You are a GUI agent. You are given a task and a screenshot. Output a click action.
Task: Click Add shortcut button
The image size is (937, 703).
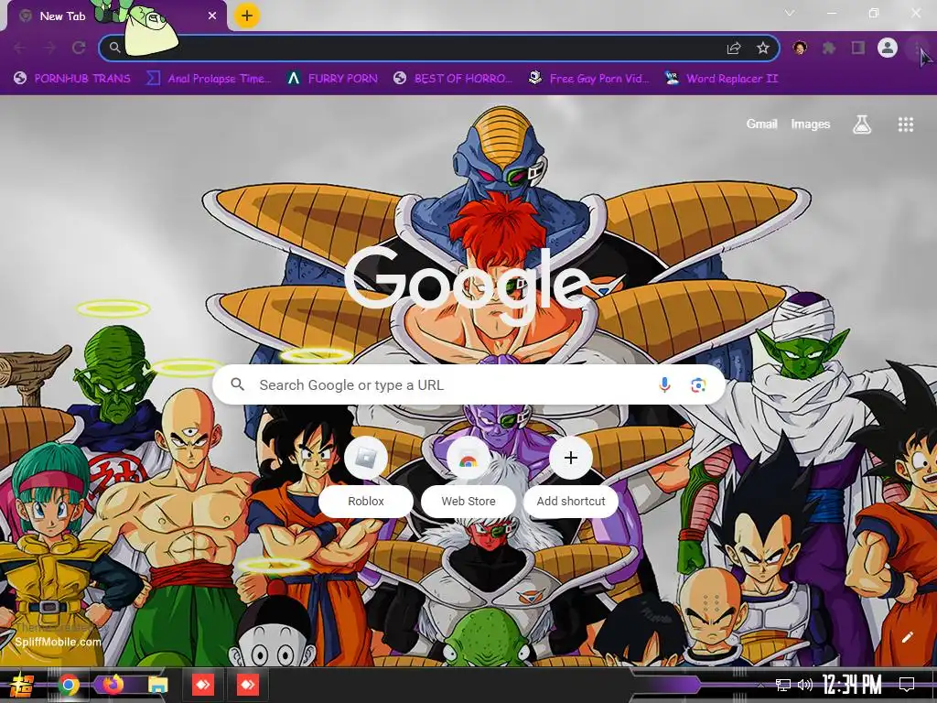[571, 476]
